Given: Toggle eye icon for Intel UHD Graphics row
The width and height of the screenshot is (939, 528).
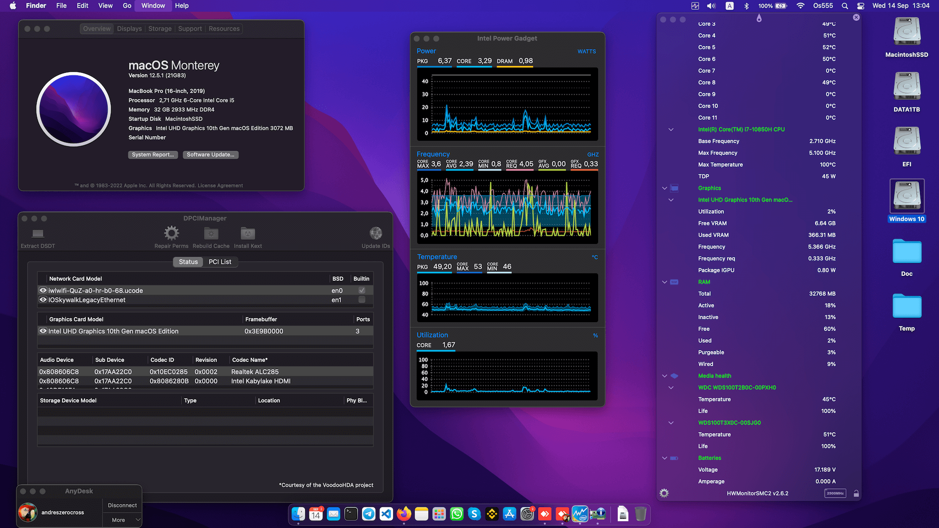Looking at the screenshot, I should click(x=43, y=330).
